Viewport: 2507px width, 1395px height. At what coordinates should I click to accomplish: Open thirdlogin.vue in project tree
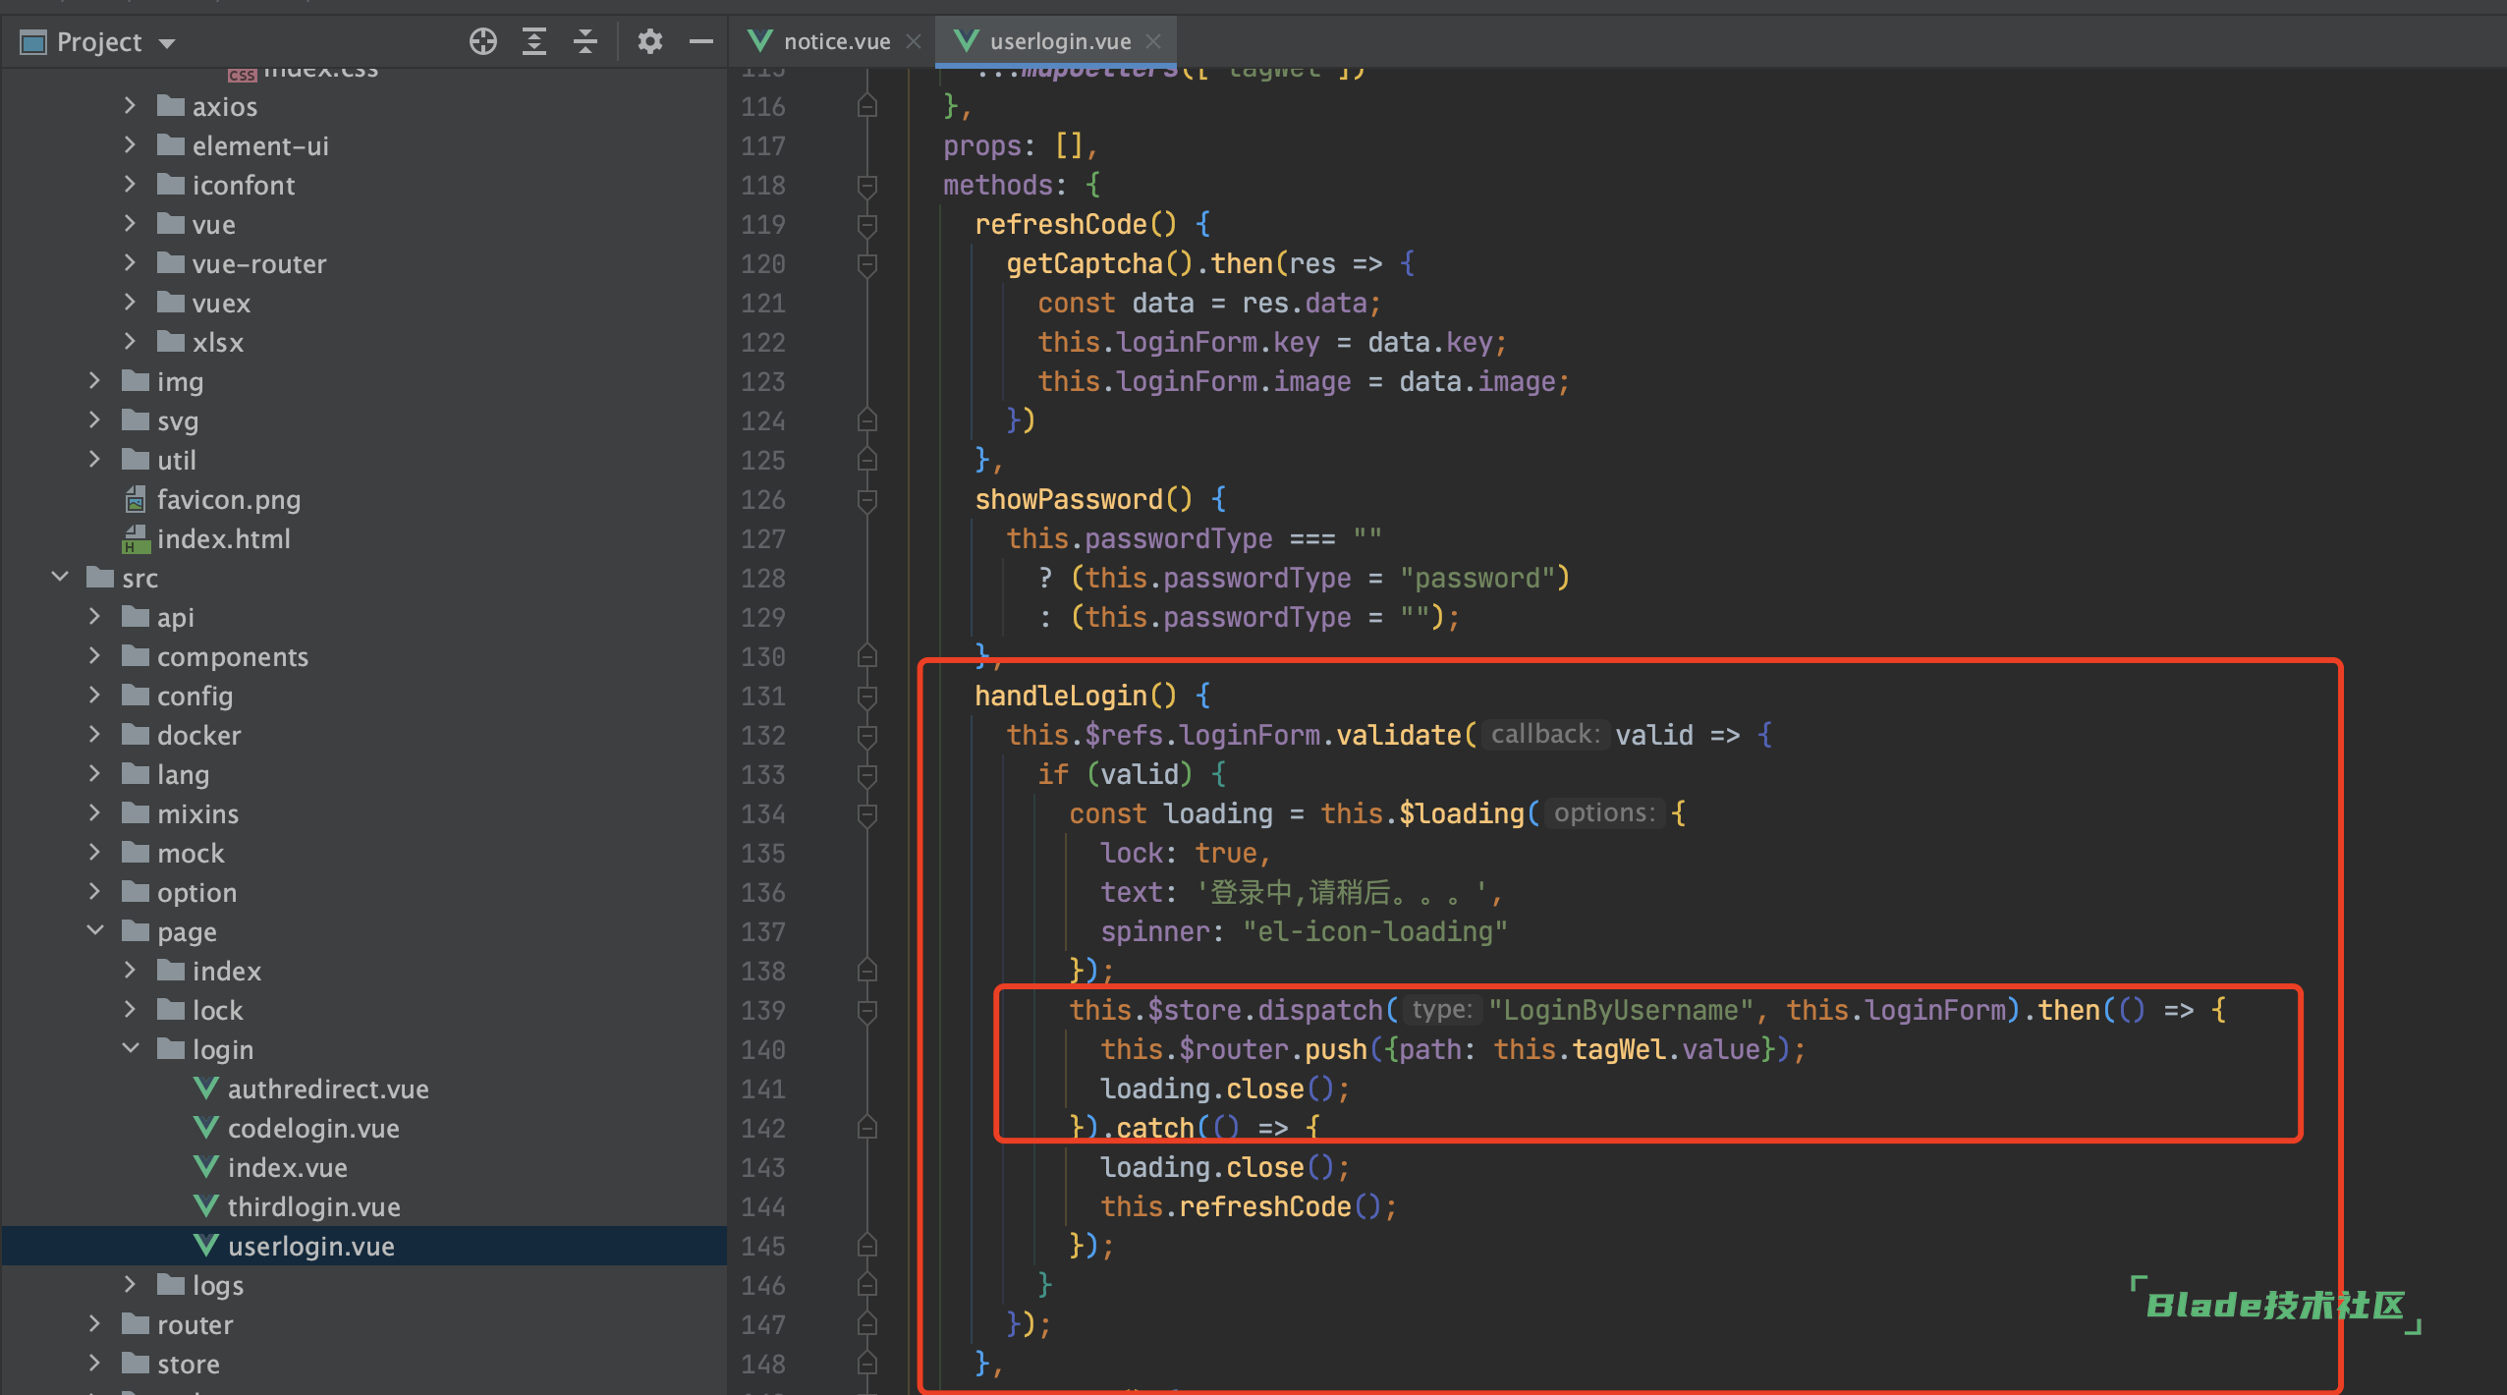coord(313,1207)
